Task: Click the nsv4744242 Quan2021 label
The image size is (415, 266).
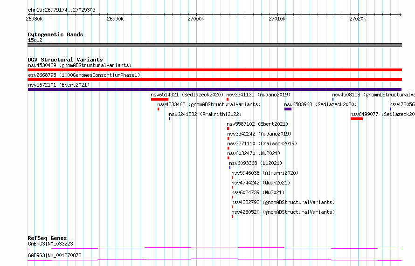Action: (x=261, y=183)
